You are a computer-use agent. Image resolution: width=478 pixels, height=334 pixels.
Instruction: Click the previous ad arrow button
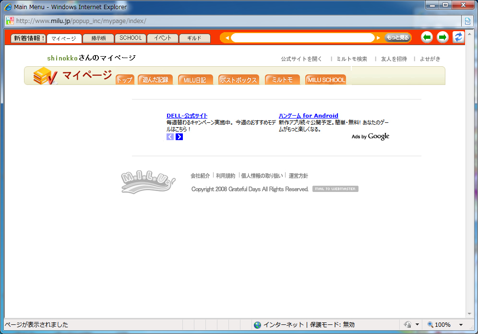(170, 137)
